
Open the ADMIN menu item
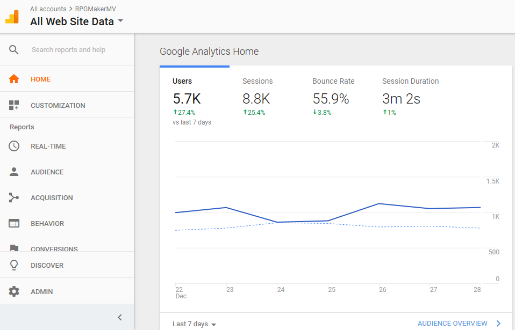(67, 291)
